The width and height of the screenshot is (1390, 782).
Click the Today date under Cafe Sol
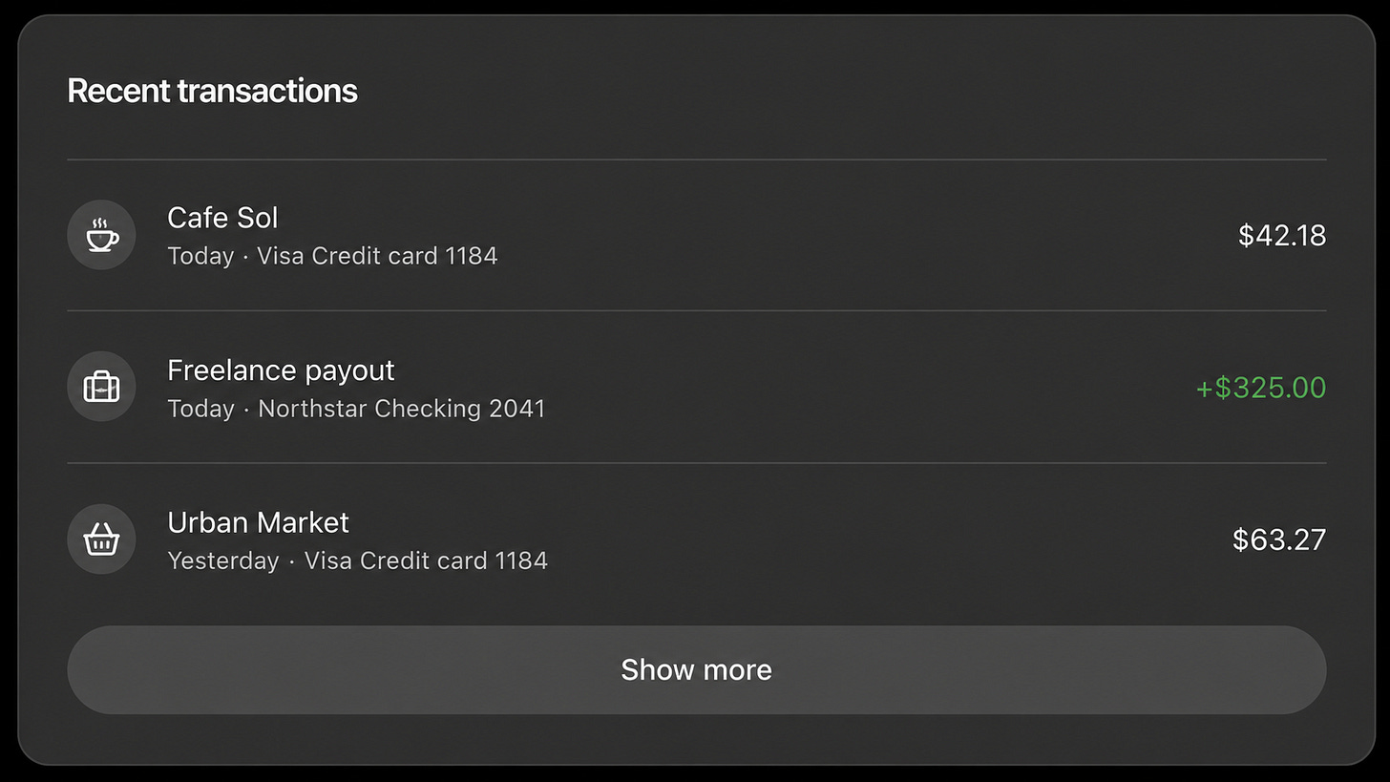pyautogui.click(x=200, y=256)
